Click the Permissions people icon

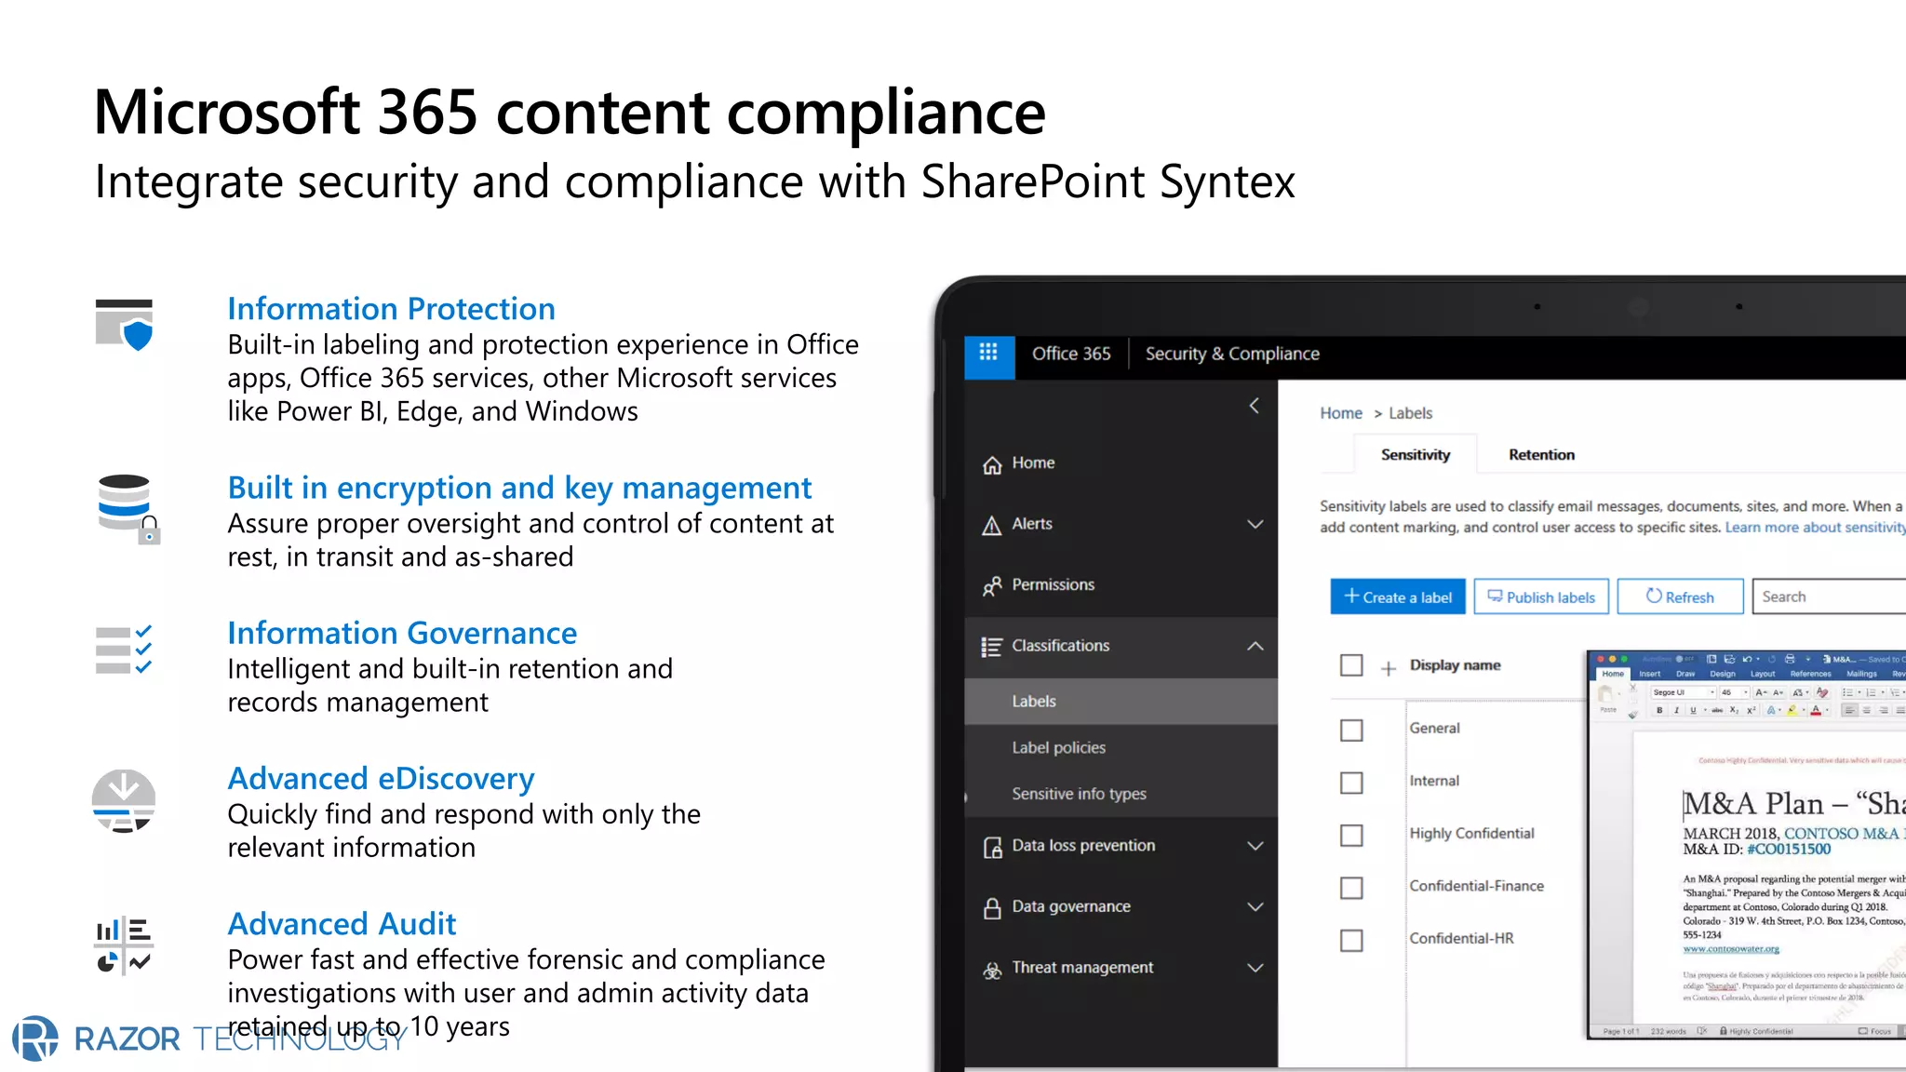(x=992, y=585)
